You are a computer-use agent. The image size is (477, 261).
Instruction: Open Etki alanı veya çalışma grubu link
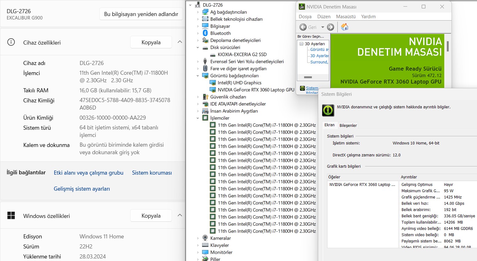[88, 173]
